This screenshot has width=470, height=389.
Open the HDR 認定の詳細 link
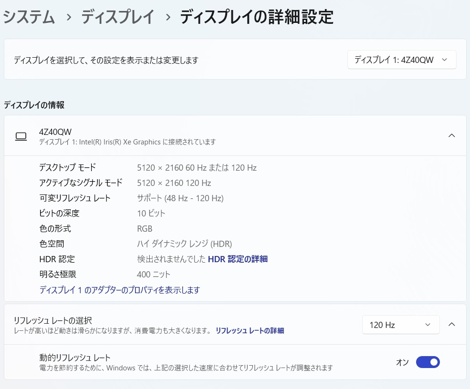click(238, 259)
